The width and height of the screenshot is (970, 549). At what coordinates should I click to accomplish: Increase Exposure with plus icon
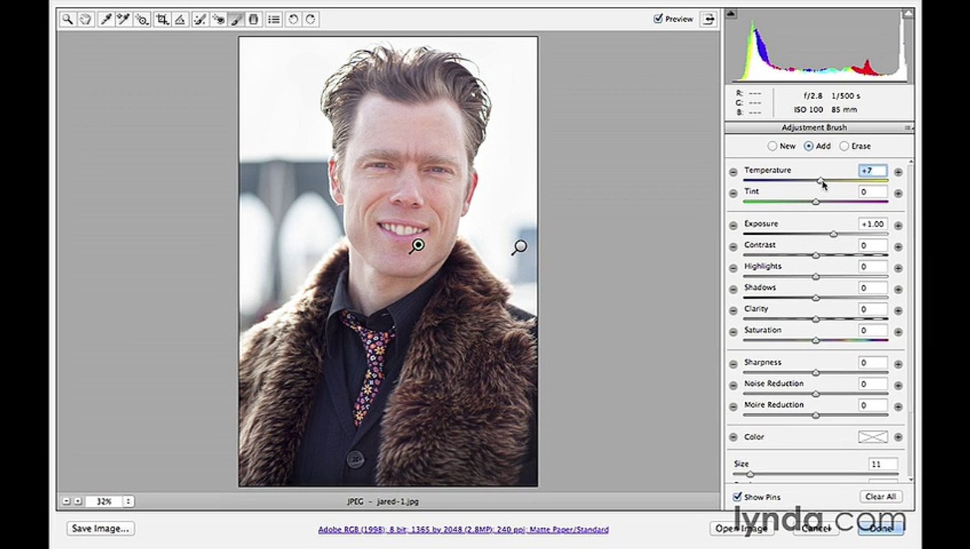click(x=898, y=226)
